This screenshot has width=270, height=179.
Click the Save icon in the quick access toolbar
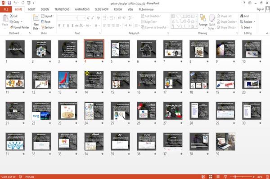click(9, 3)
